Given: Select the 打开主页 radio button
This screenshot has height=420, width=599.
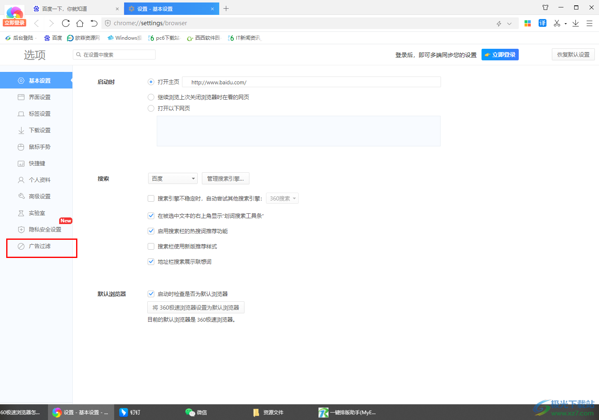Looking at the screenshot, I should click(x=151, y=82).
